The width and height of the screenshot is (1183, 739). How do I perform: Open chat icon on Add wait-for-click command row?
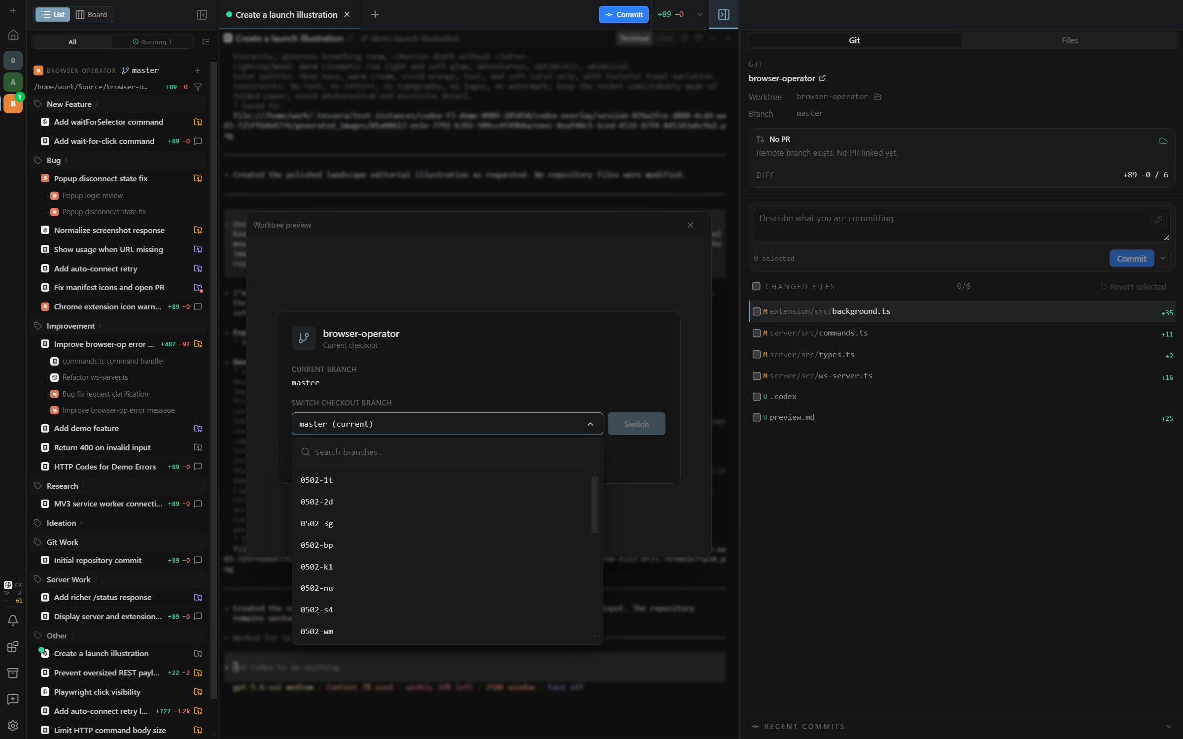tap(198, 141)
